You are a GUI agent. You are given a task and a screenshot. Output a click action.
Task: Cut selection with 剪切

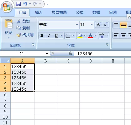24,21
